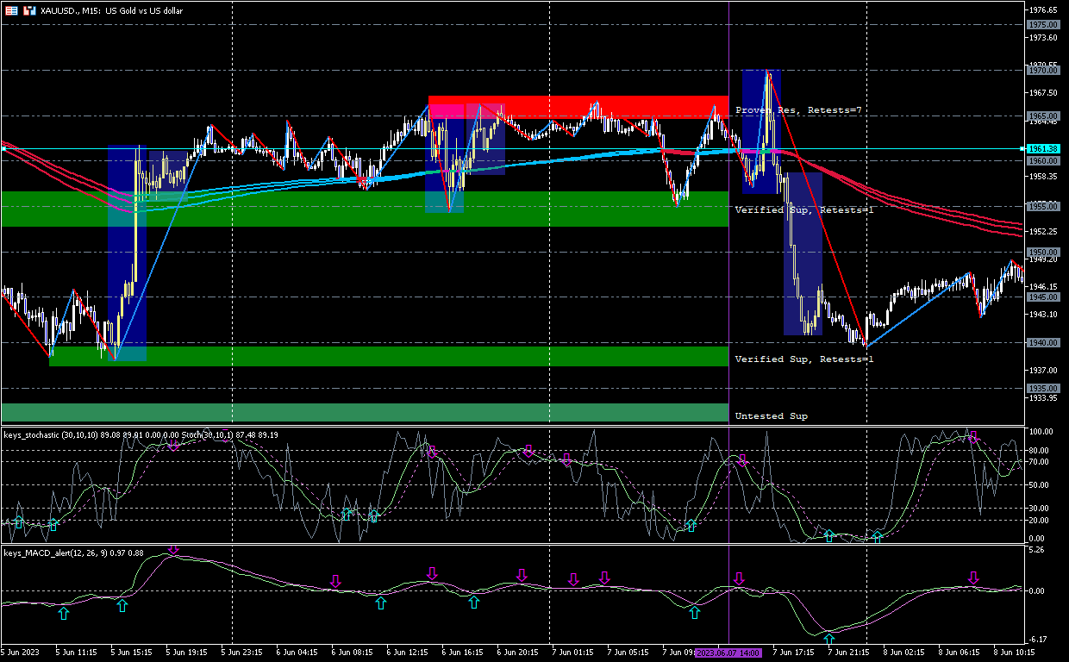
Task: Select the 1955.00 price level label
Action: [1043, 207]
